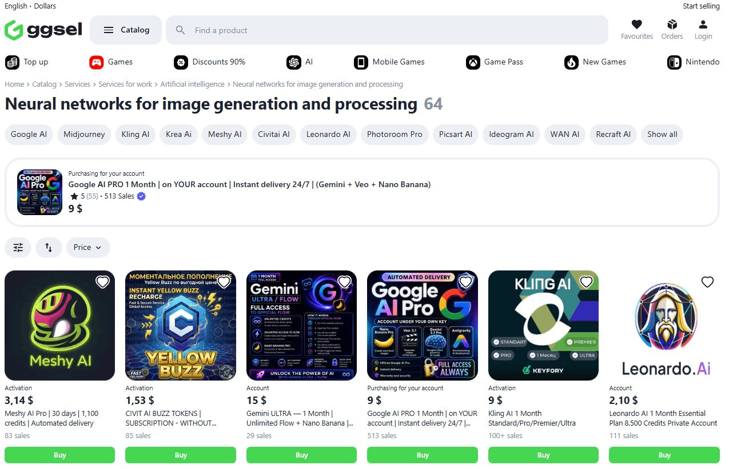The image size is (729, 469).
Task: Select the Civitai AI filter chip
Action: pyautogui.click(x=274, y=135)
